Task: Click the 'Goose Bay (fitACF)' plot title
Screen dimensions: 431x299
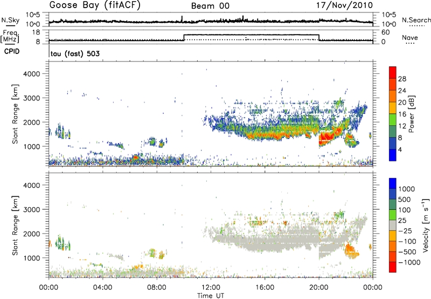Action: [x=95, y=5]
